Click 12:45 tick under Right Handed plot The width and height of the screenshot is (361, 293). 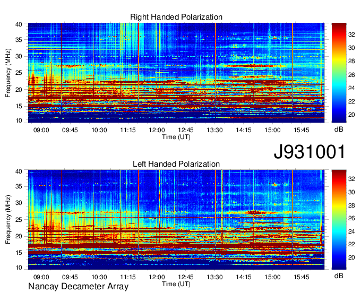tap(186, 130)
